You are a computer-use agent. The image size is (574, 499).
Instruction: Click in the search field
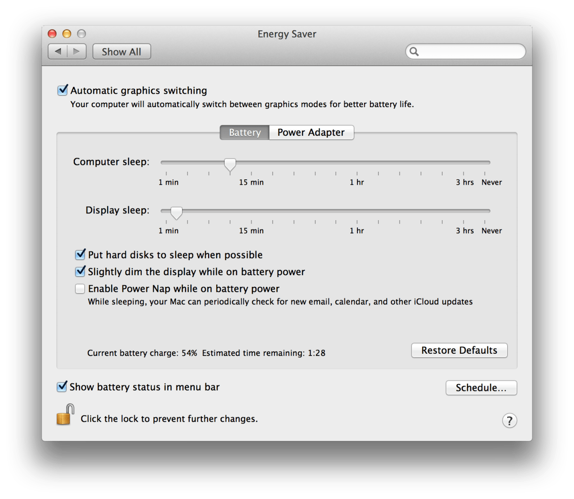(465, 52)
